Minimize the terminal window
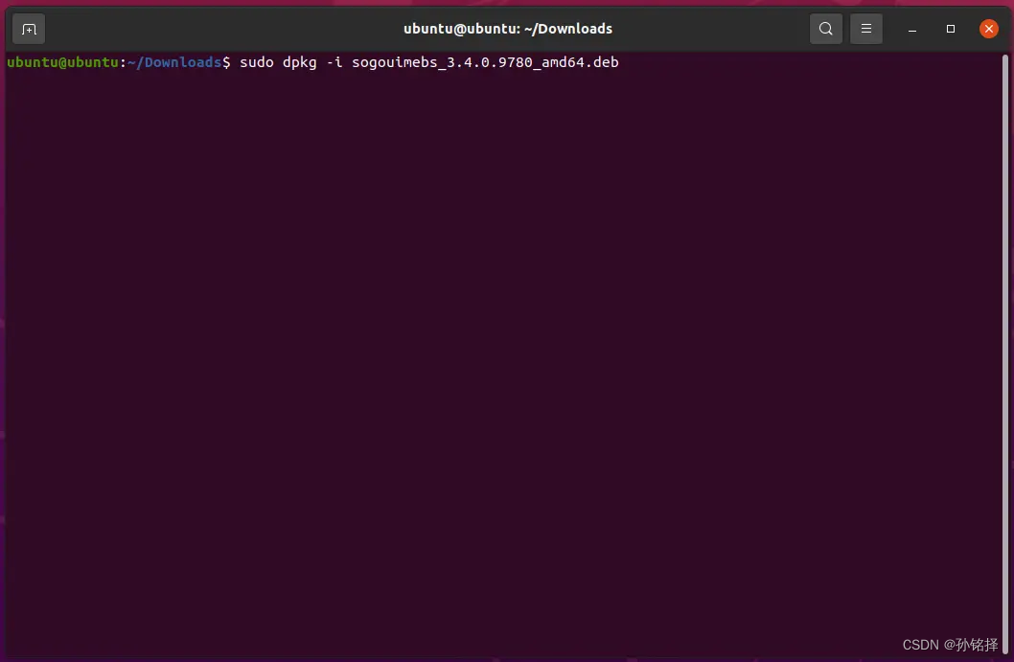1014x662 pixels. (911, 29)
